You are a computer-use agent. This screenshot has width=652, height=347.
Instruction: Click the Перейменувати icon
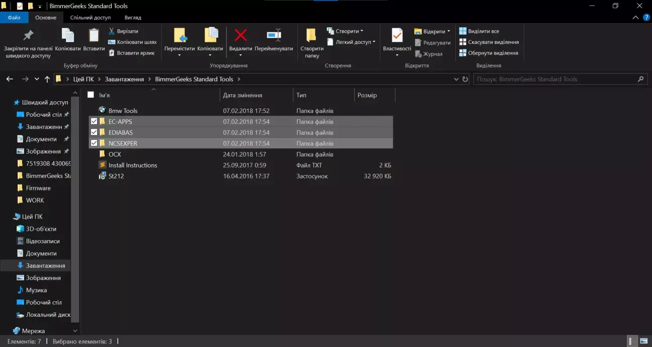(274, 35)
